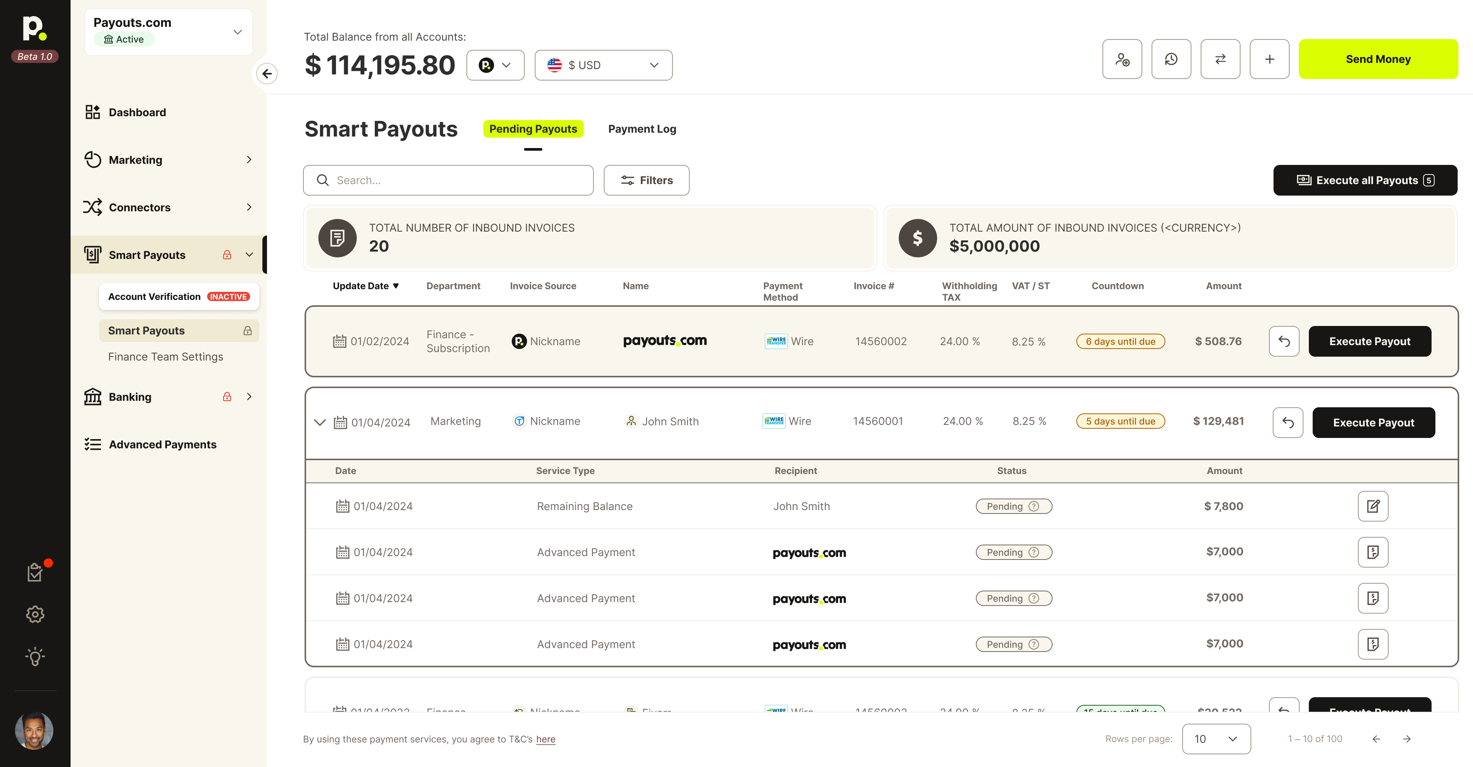
Task: Open Settings gear in the dark sidebar
Action: (35, 614)
